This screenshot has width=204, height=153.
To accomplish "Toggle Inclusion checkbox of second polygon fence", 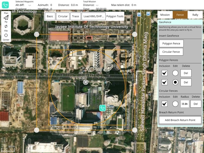I will pos(164,82).
